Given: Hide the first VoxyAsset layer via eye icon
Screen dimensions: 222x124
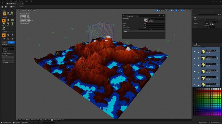Looking at the screenshot, I should (195, 51).
